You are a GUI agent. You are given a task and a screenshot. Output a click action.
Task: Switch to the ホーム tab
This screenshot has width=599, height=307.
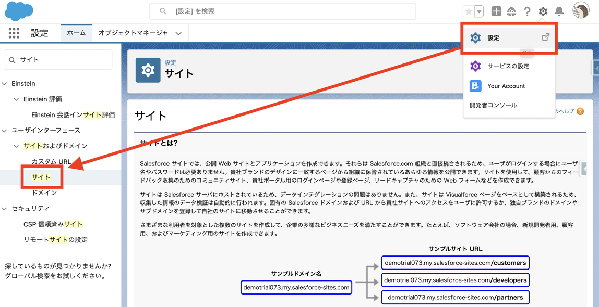pyautogui.click(x=76, y=33)
